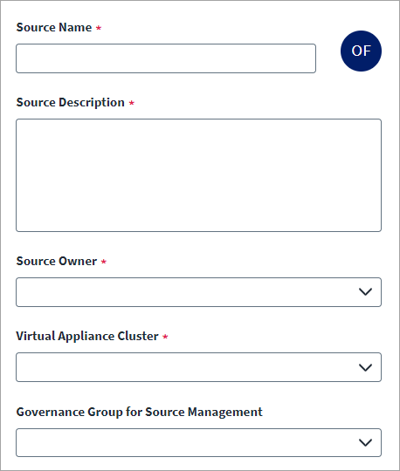
Task: Expand the Virtual Appliance Cluster dropdown
Action: tap(198, 367)
